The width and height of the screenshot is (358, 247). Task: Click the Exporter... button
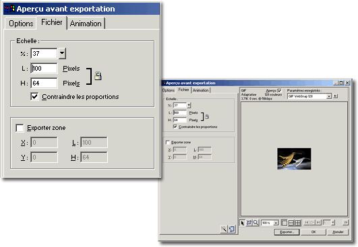click(x=287, y=232)
